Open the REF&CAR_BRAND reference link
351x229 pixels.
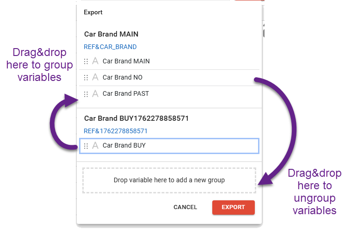(x=110, y=47)
